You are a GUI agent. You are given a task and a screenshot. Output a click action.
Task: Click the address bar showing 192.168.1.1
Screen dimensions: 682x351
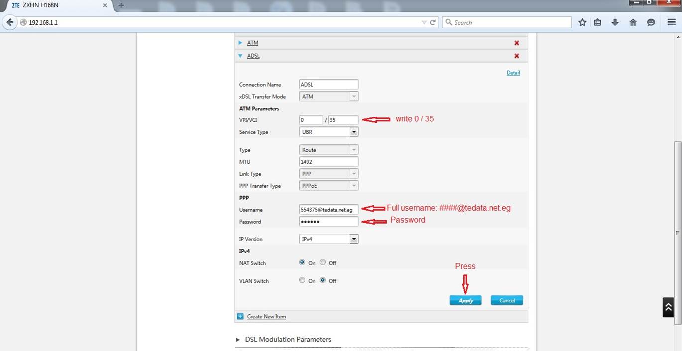[x=219, y=22]
